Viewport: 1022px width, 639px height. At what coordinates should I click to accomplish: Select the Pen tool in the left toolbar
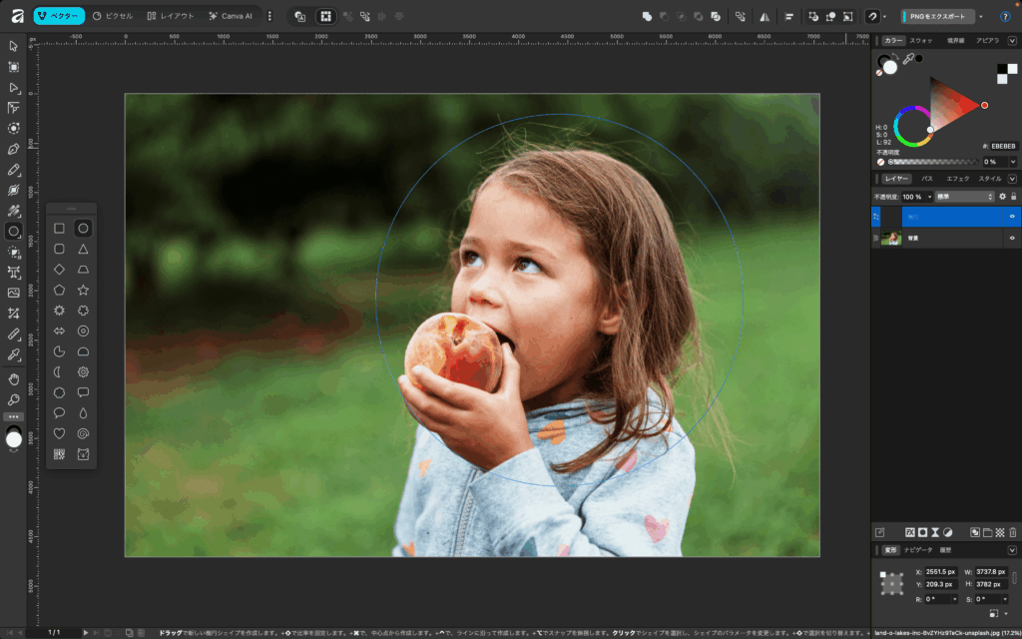14,149
